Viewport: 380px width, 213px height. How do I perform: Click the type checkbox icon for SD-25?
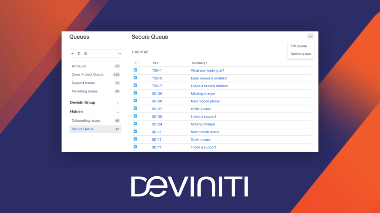[135, 116]
